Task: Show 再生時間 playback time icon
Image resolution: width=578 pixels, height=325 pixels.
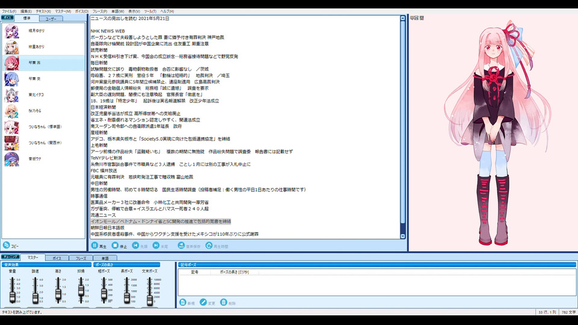Action: point(209,246)
